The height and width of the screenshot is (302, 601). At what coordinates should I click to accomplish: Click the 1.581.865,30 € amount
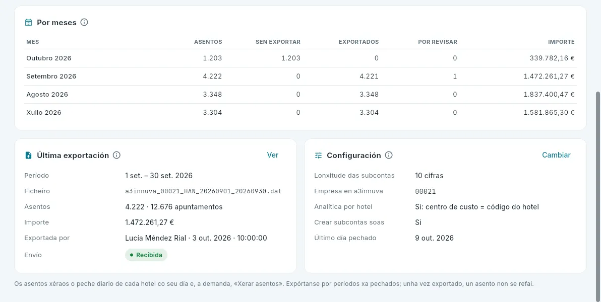(x=549, y=113)
